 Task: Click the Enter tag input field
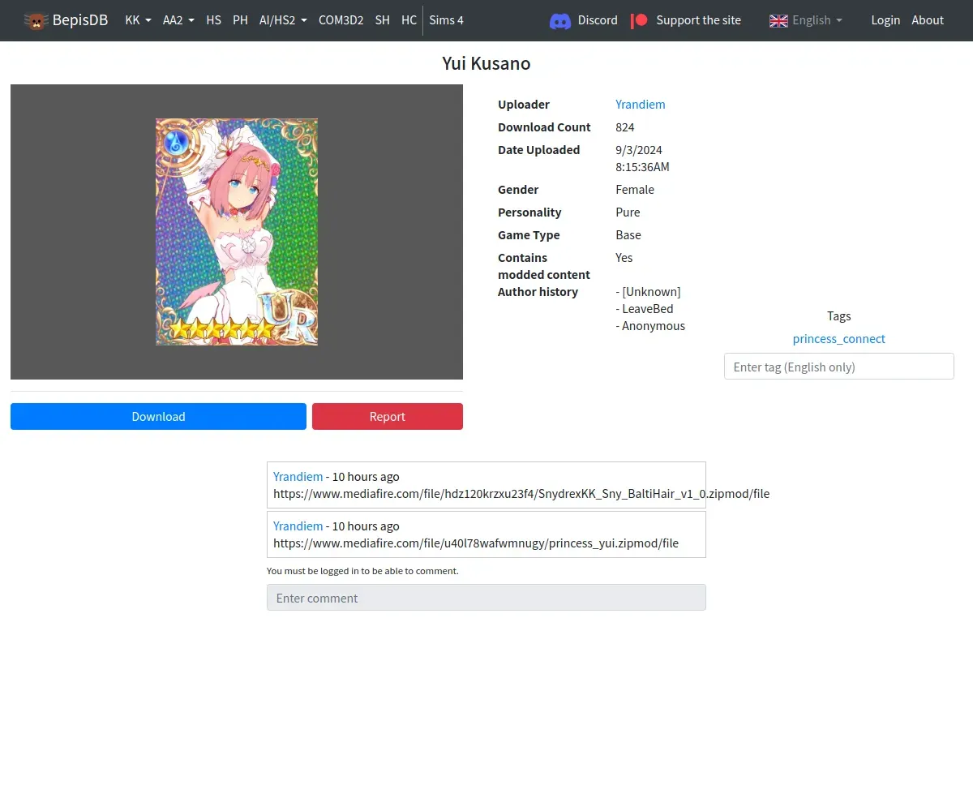[839, 367]
